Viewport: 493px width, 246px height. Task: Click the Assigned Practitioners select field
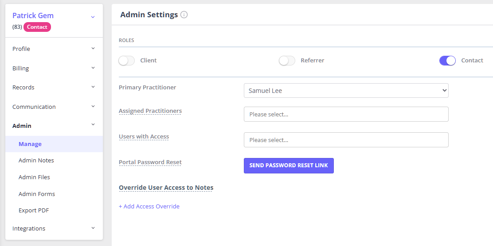point(346,114)
